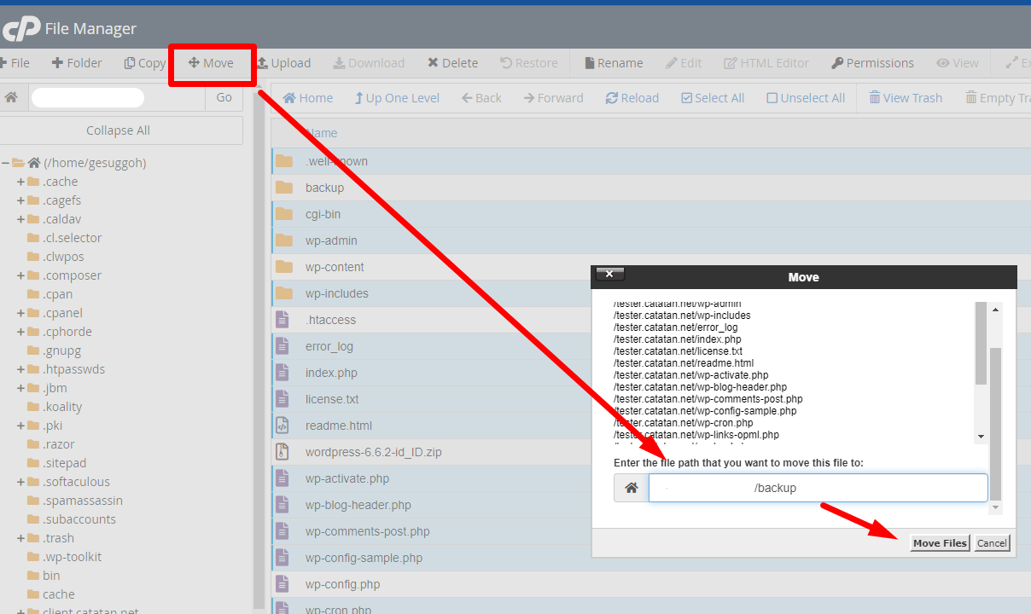Click the home icon beside the sidebar path field
This screenshot has width=1031, height=614.
point(11,97)
